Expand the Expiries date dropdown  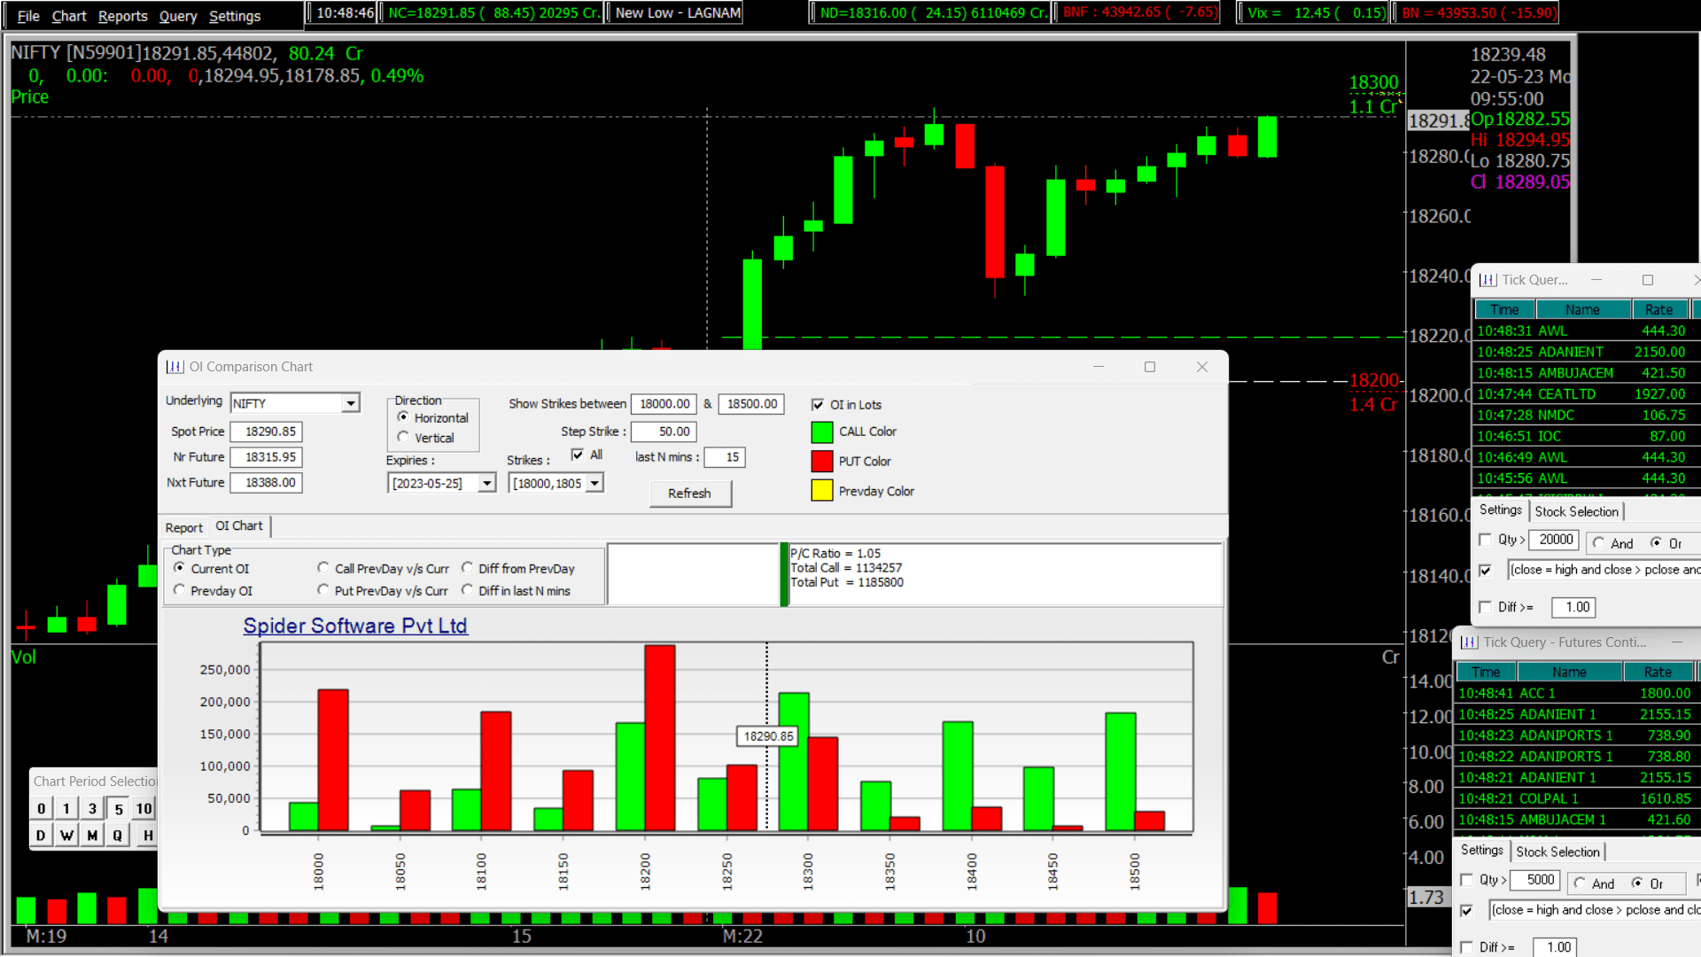[x=486, y=483]
